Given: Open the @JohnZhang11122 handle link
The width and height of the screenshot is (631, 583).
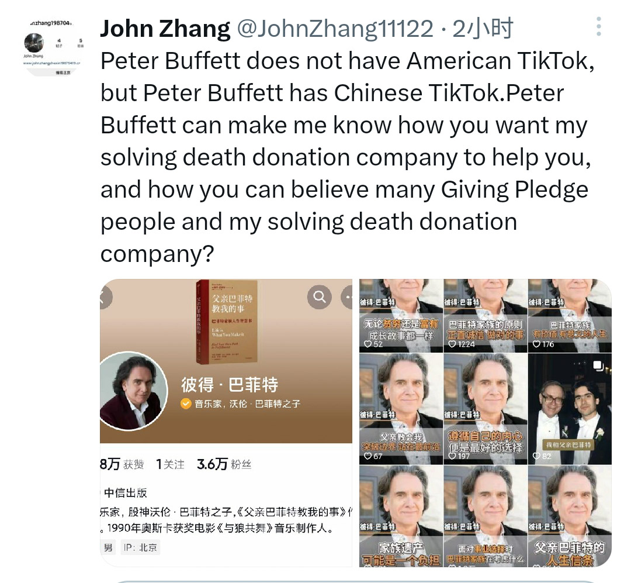Looking at the screenshot, I should 335,29.
